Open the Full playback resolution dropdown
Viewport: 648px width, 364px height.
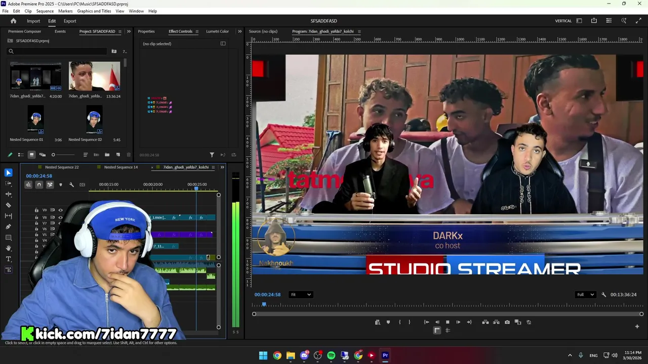coord(585,295)
